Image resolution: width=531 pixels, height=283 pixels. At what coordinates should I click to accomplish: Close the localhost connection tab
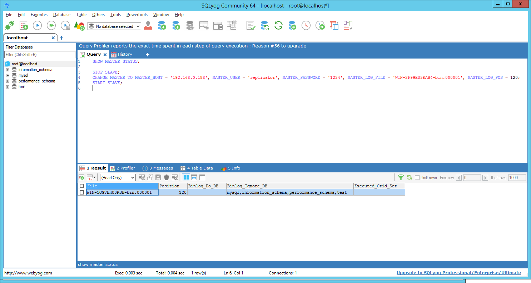coord(53,37)
